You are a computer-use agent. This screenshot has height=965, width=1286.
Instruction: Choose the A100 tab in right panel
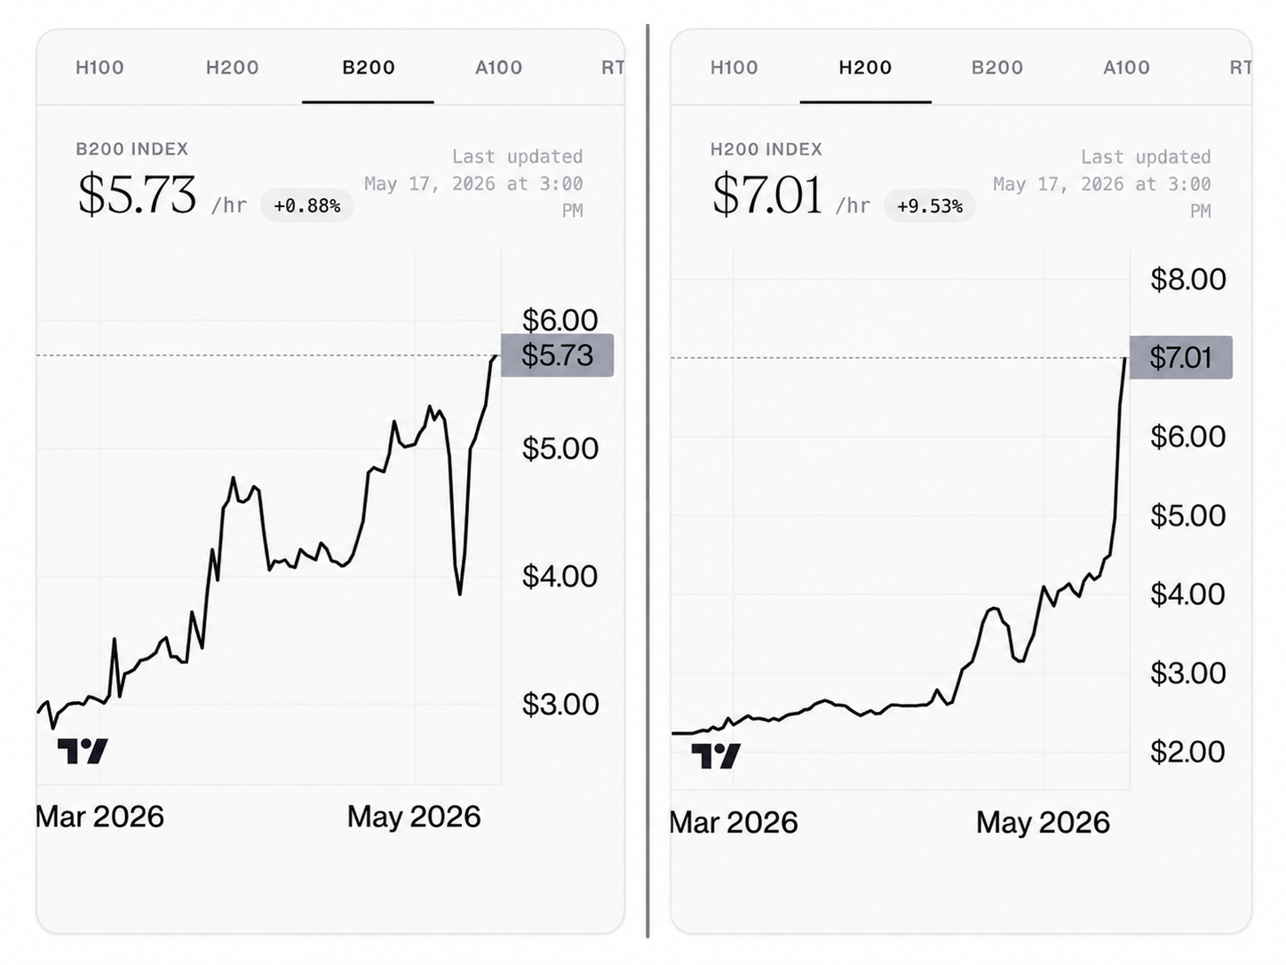1126,68
